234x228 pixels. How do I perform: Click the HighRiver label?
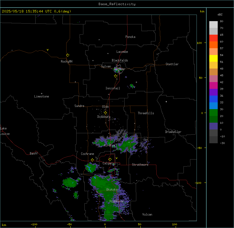point(116,201)
